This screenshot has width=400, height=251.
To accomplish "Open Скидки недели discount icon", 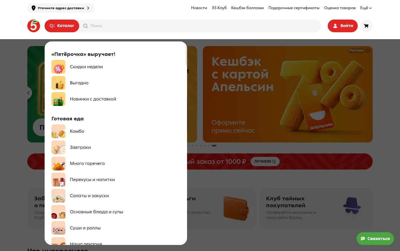I will pos(58,67).
